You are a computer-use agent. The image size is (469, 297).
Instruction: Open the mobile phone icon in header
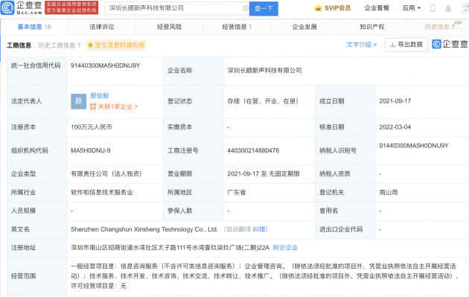pyautogui.click(x=433, y=8)
